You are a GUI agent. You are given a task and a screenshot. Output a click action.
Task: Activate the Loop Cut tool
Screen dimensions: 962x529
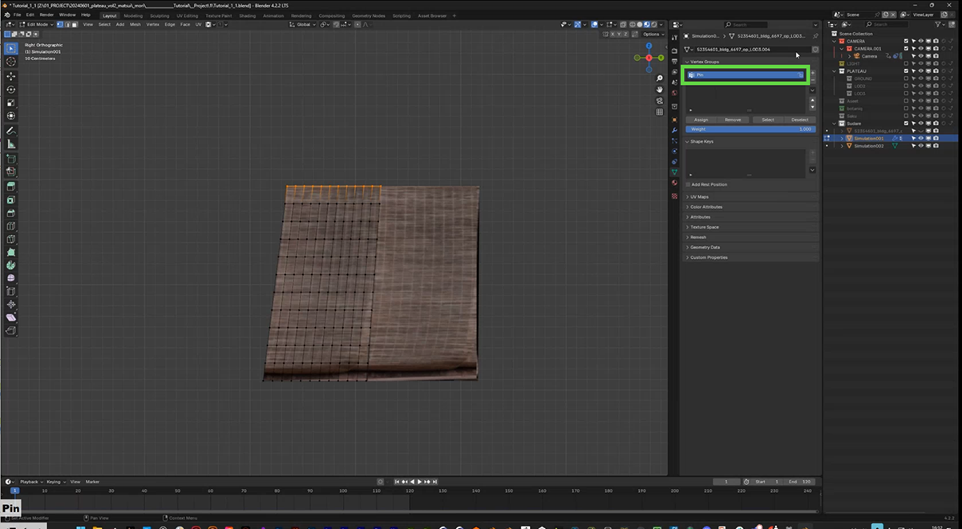[x=11, y=225]
